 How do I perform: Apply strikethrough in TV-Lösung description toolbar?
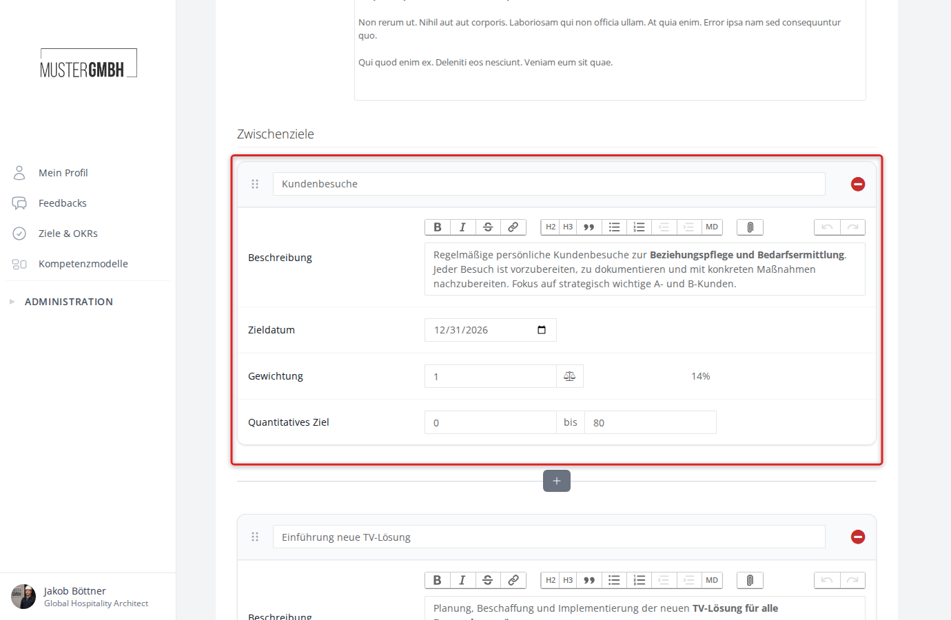488,580
